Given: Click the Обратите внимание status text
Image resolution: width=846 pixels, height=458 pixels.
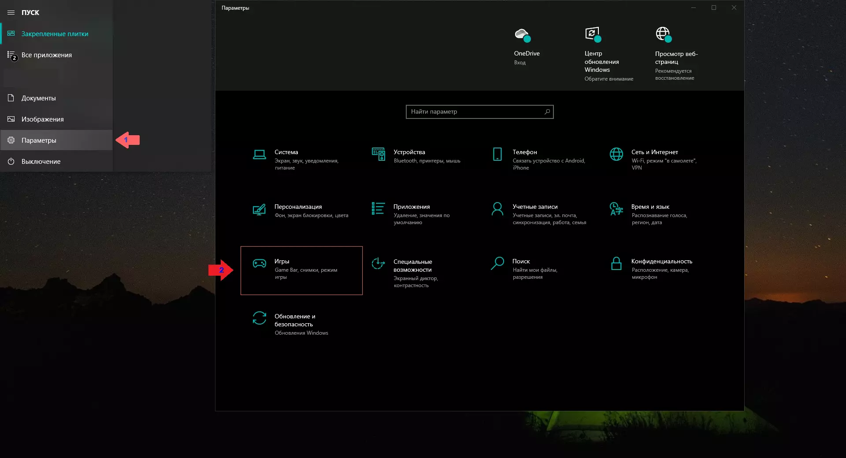Looking at the screenshot, I should [x=609, y=79].
